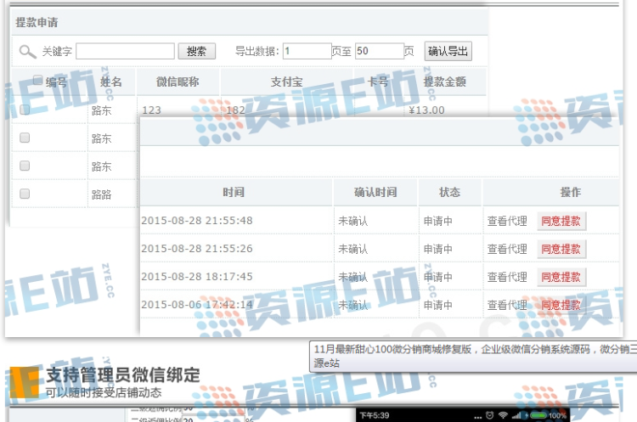637x422 pixels.
Task: Click the export end page field showing 50
Action: (379, 51)
